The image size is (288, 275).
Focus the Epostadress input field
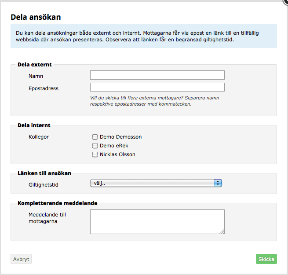pyautogui.click(x=157, y=87)
